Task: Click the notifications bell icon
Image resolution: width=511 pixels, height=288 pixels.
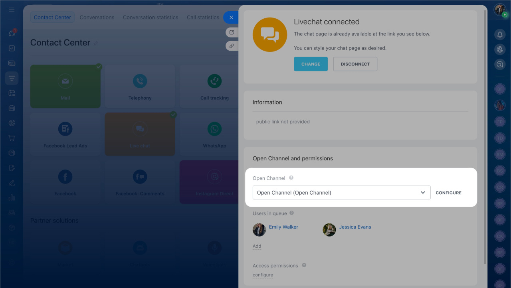Action: (499, 35)
